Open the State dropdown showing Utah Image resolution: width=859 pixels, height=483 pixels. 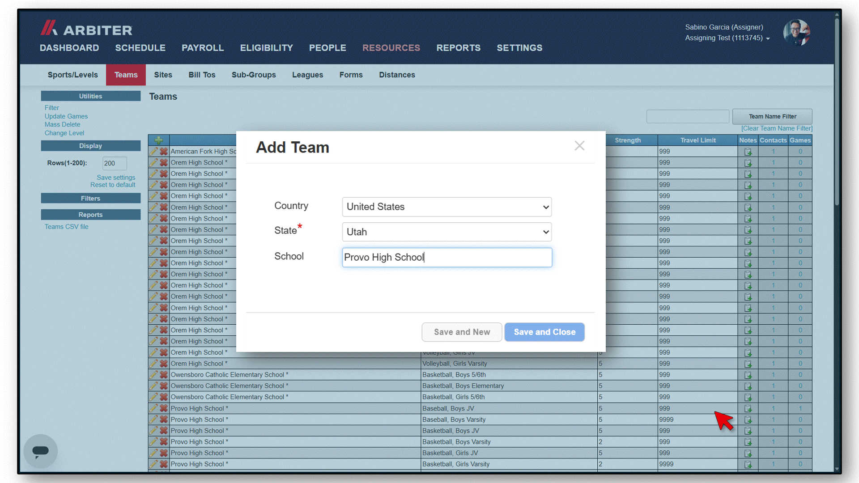click(x=447, y=232)
